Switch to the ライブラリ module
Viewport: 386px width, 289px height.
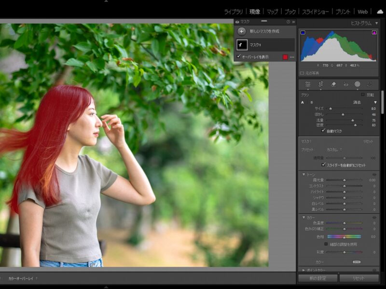point(234,12)
